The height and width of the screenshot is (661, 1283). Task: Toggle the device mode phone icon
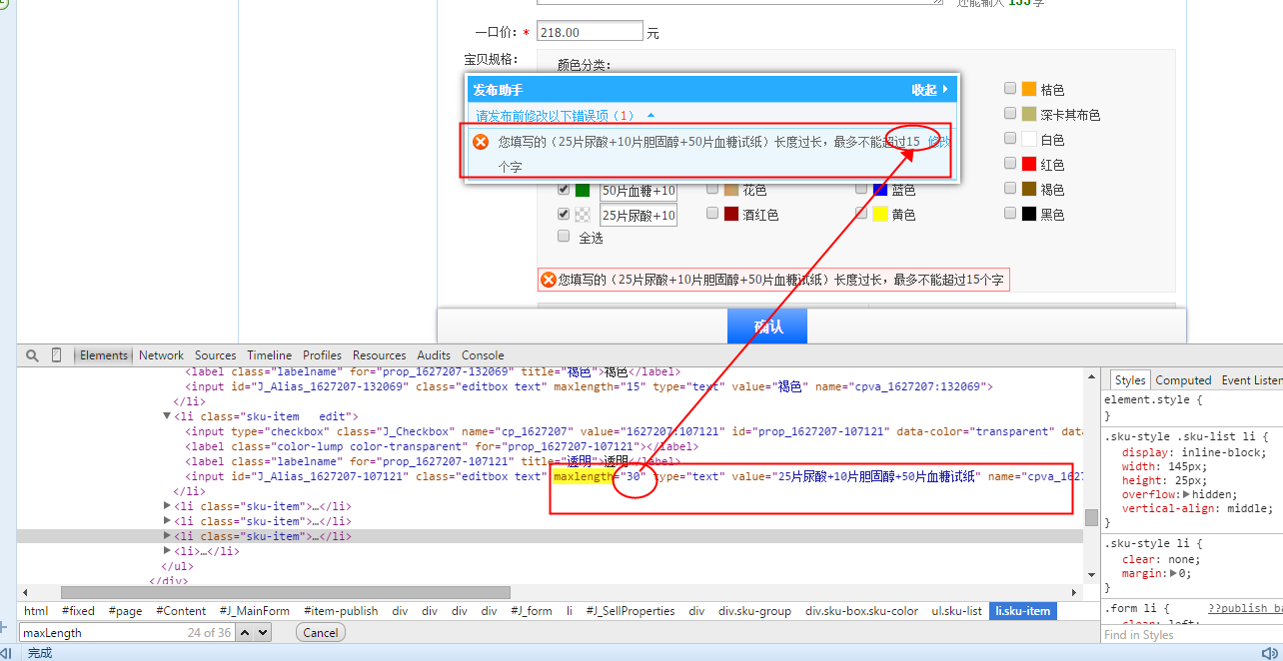pyautogui.click(x=57, y=355)
